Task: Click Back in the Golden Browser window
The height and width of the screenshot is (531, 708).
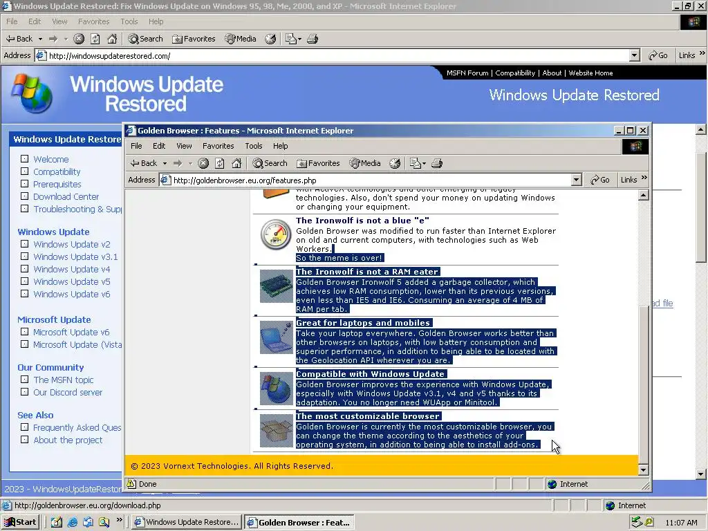Action: click(x=143, y=163)
